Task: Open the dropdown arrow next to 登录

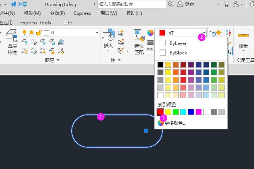Action: coord(218,4)
